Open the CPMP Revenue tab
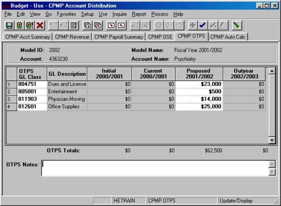 72,37
